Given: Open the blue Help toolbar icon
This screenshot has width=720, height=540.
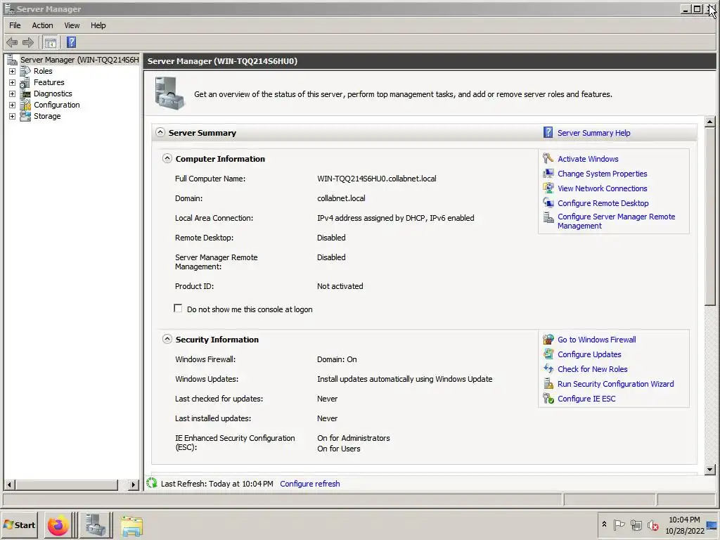Looking at the screenshot, I should pyautogui.click(x=71, y=43).
